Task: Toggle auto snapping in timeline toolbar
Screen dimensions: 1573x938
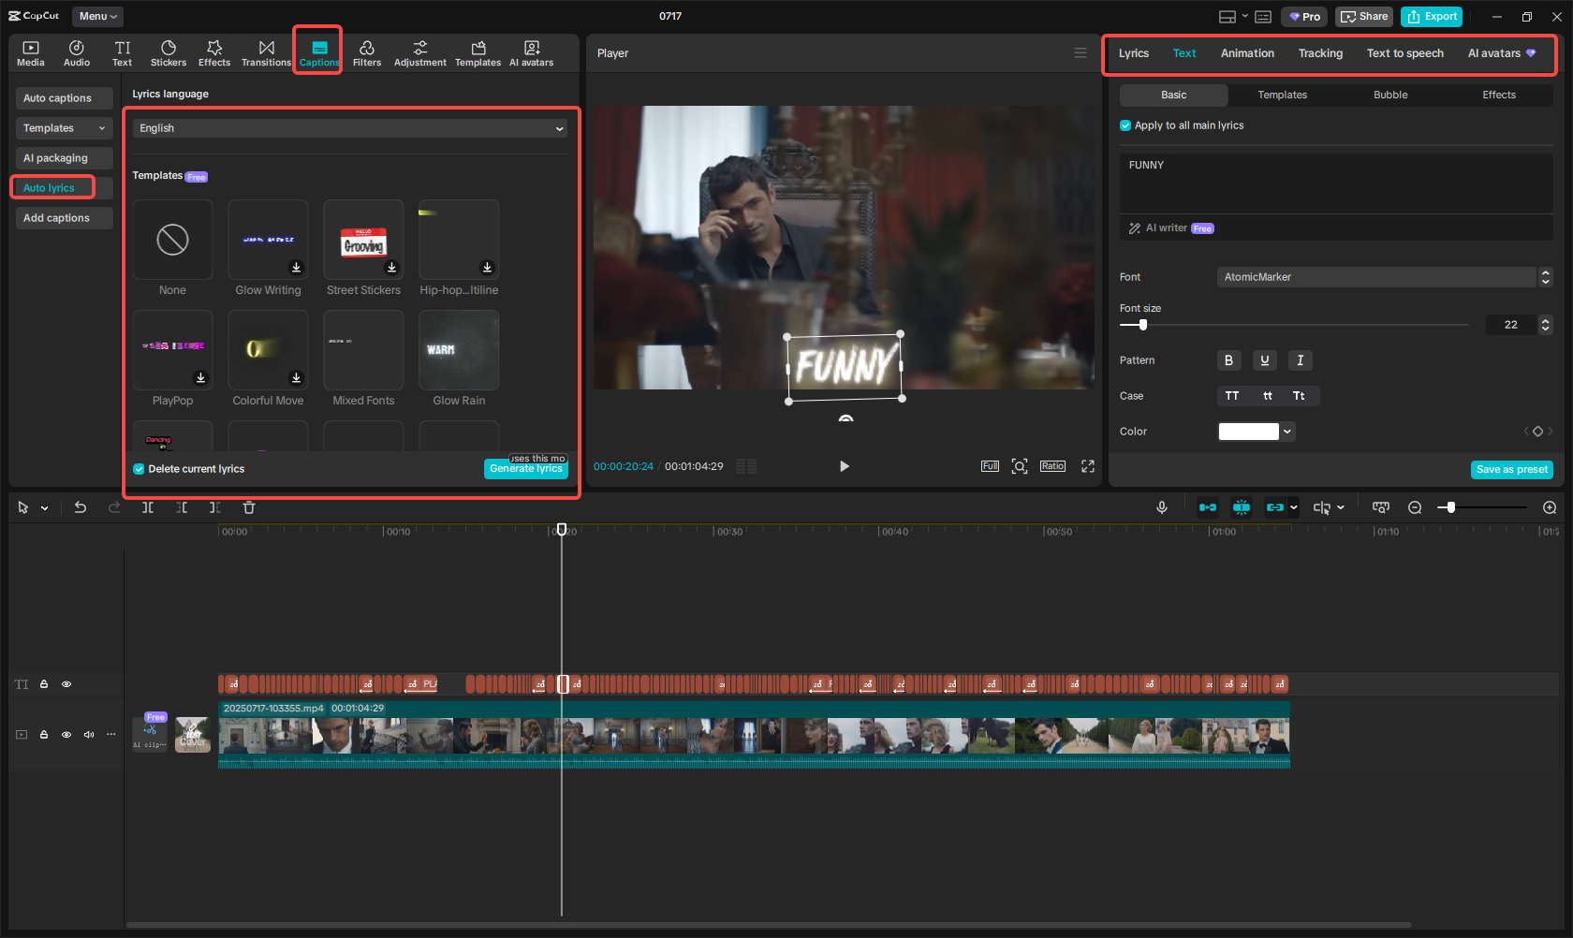Action: pyautogui.click(x=1242, y=507)
